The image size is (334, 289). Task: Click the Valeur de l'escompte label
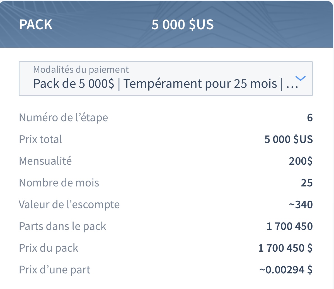click(69, 205)
